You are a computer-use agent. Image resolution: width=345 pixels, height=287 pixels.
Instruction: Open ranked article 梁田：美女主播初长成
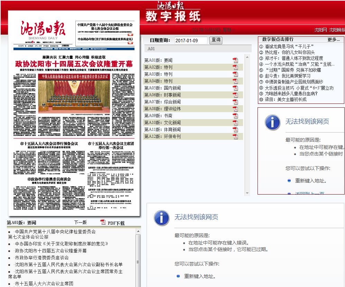(x=286, y=99)
